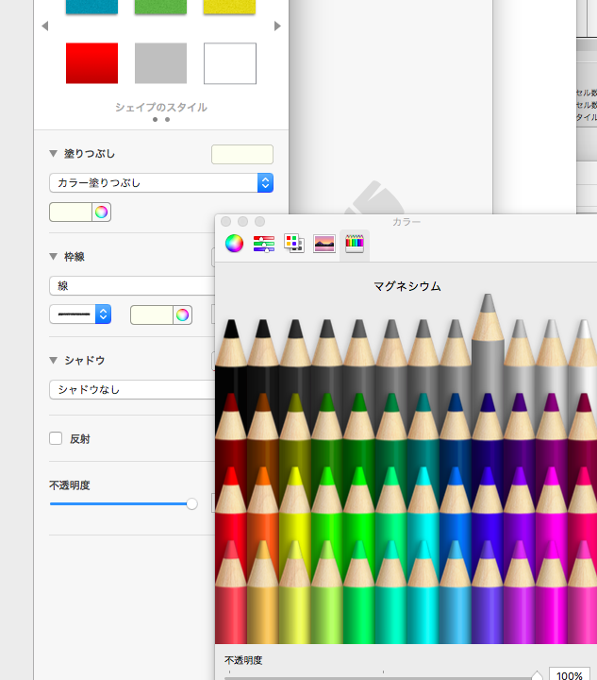Viewport: 597px width, 680px height.
Task: Collapse the 枠線 section
Action: (53, 257)
